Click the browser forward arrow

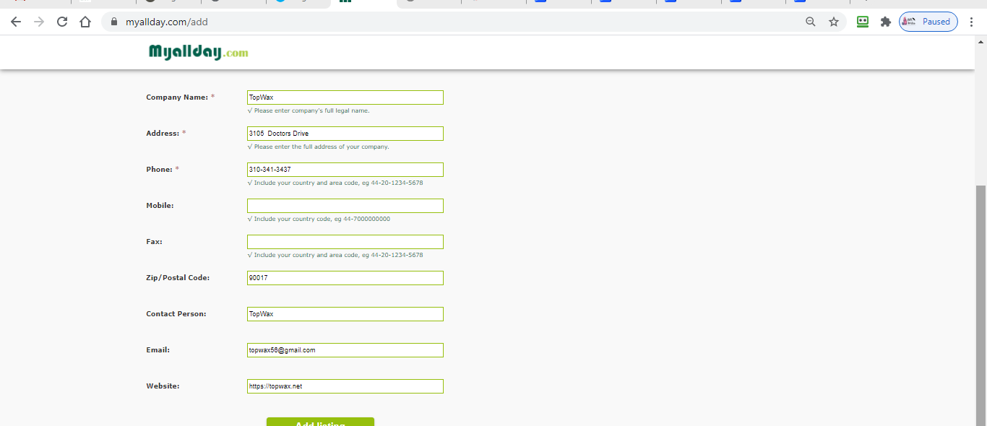[x=39, y=22]
